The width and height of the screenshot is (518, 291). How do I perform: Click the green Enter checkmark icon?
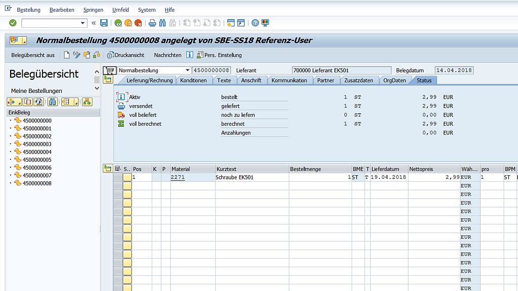(13, 23)
